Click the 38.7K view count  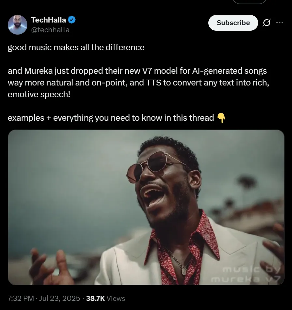click(x=95, y=298)
